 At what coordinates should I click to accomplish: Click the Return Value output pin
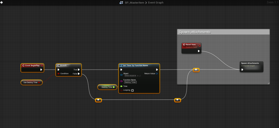[x=157, y=74]
